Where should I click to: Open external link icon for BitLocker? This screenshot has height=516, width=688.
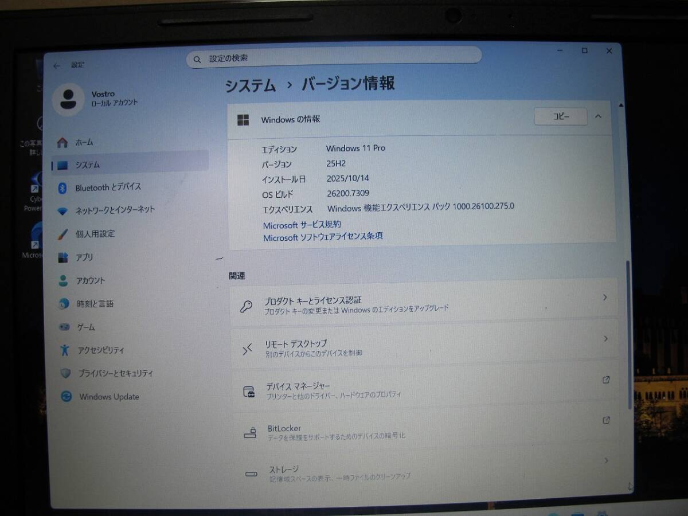point(606,420)
